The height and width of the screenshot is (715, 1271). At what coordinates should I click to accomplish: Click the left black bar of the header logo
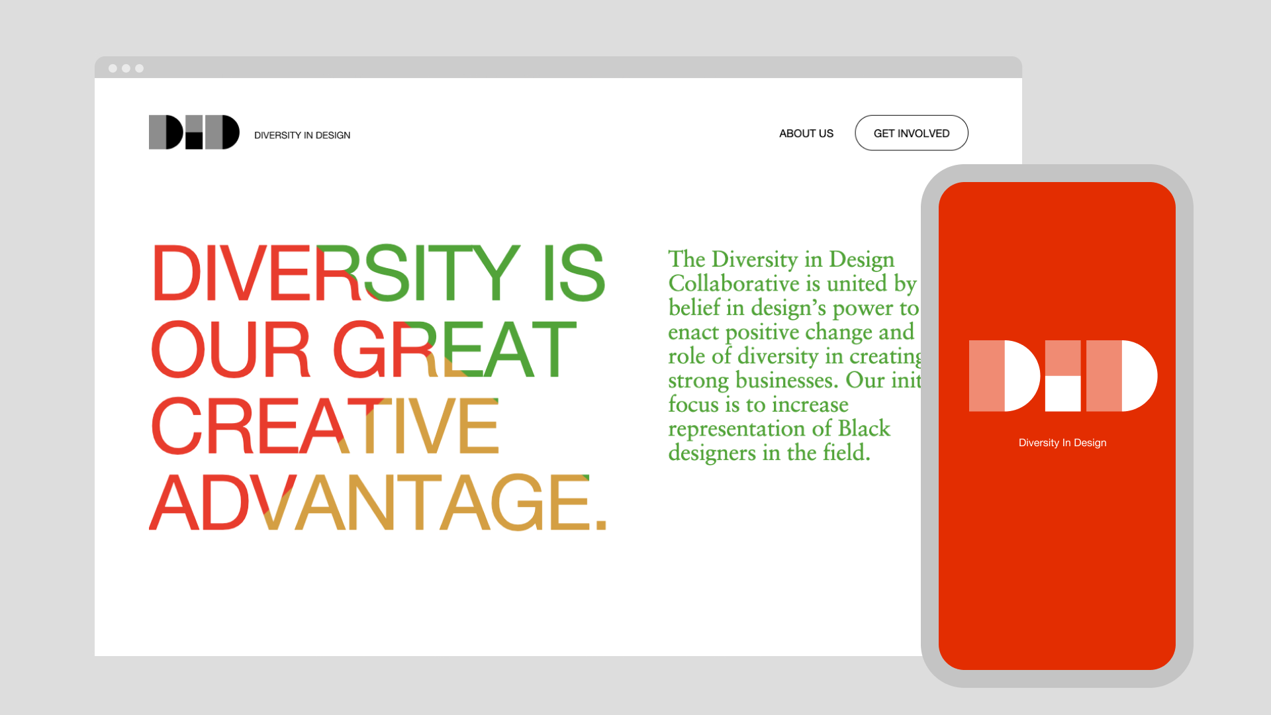click(157, 132)
